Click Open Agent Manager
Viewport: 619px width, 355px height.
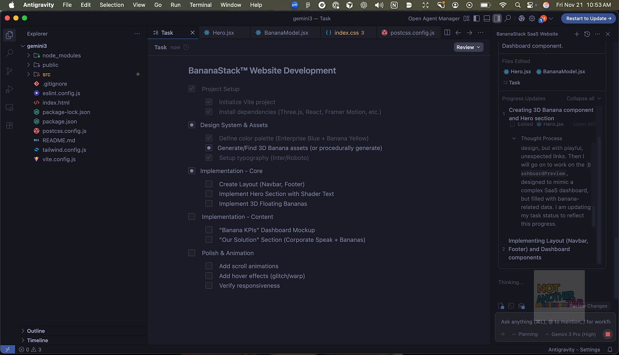tap(434, 18)
